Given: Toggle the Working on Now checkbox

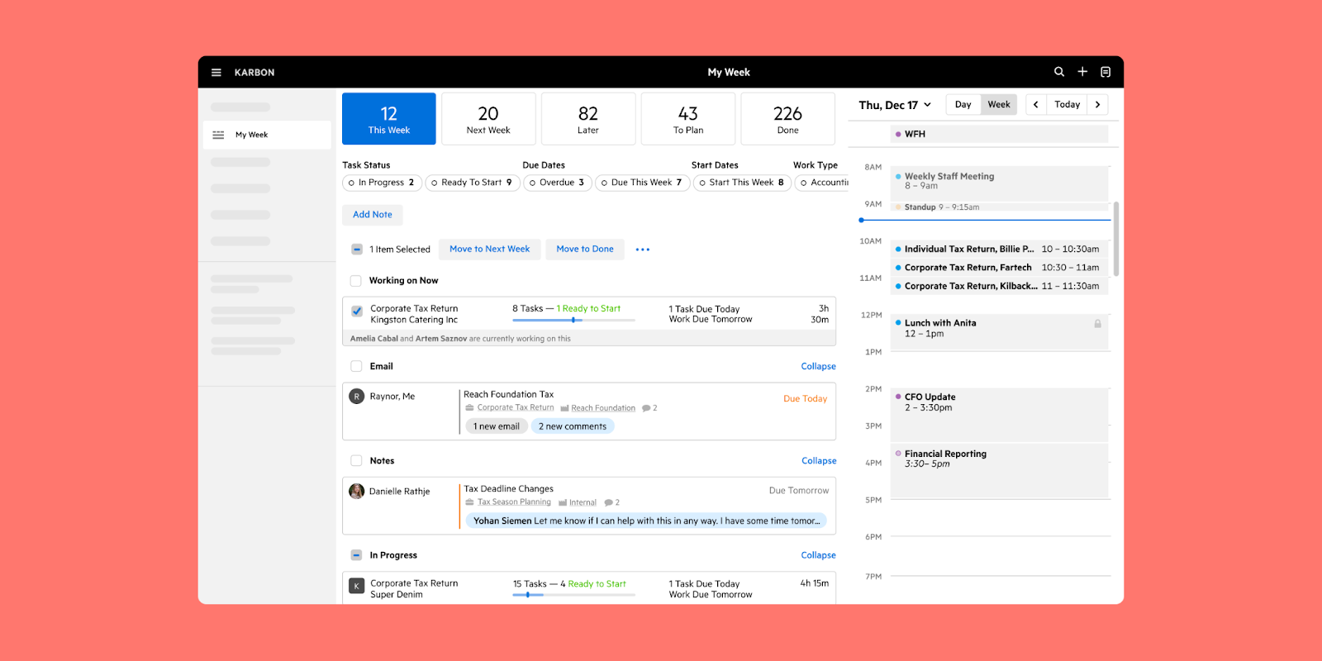Looking at the screenshot, I should (x=356, y=281).
